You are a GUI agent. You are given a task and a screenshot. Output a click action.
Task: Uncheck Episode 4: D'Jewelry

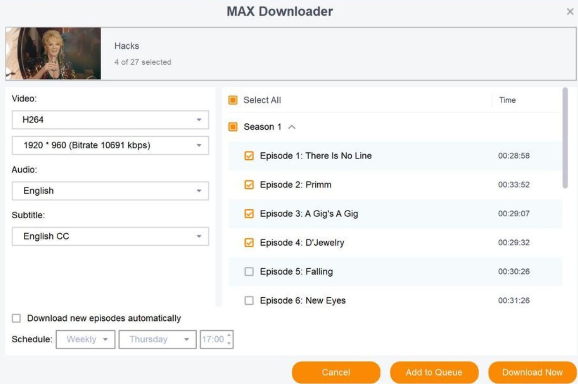tap(249, 243)
